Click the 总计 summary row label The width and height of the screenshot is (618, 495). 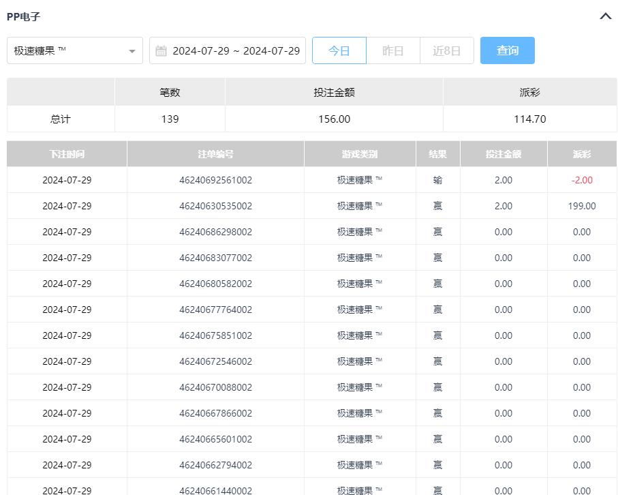pos(61,119)
